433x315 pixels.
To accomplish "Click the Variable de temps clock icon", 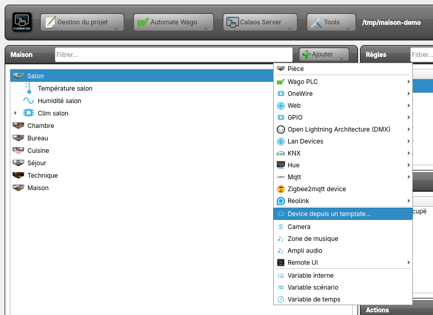I will 280,299.
